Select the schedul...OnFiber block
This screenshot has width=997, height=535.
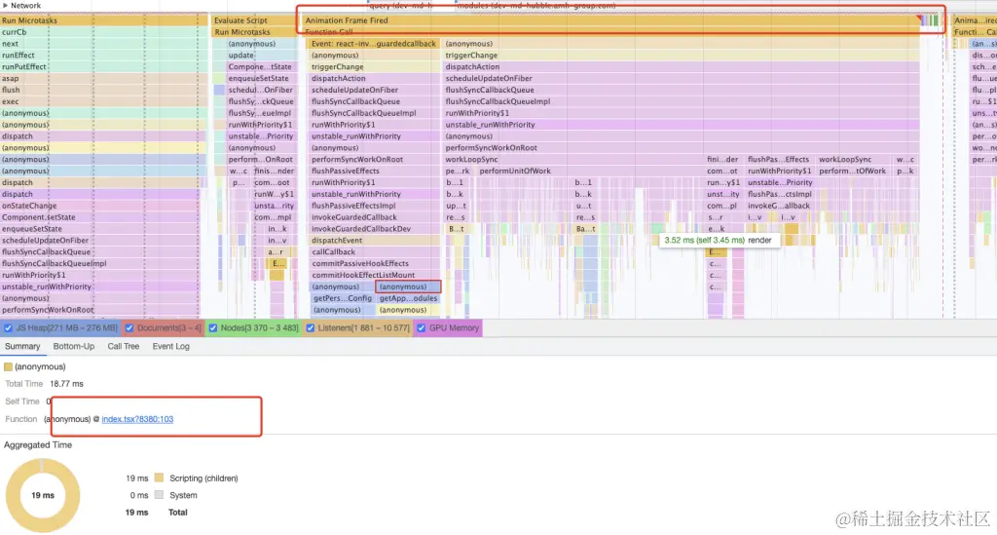point(261,90)
